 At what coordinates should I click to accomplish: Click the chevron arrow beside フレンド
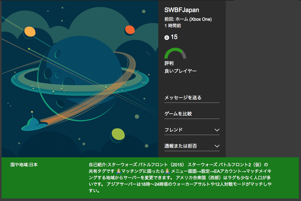click(x=217, y=130)
